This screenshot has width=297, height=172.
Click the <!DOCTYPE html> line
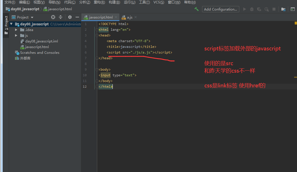point(113,24)
